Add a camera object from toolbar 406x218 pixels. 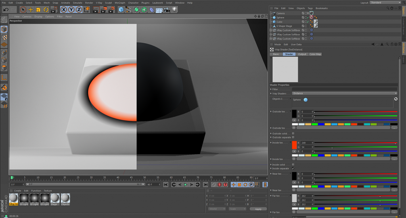point(167,10)
